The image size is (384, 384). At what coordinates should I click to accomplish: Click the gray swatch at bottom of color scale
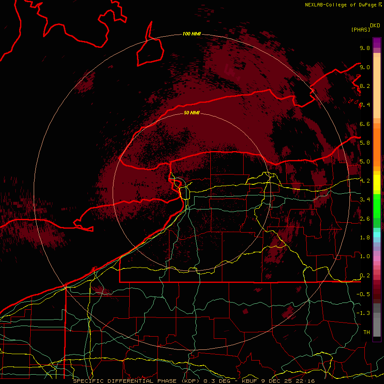[377, 325]
